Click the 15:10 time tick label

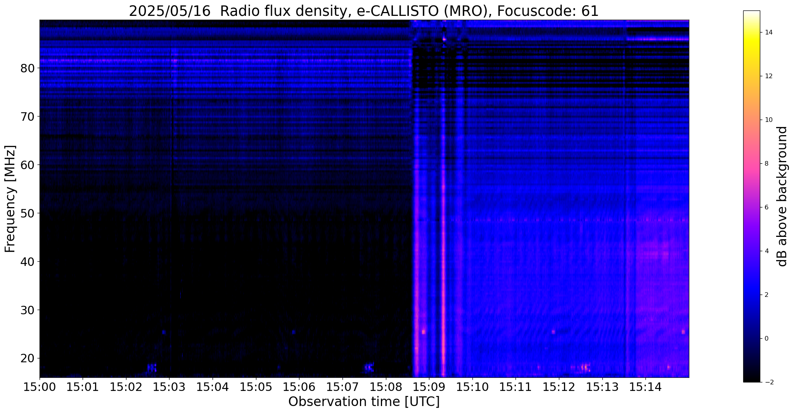472,387
